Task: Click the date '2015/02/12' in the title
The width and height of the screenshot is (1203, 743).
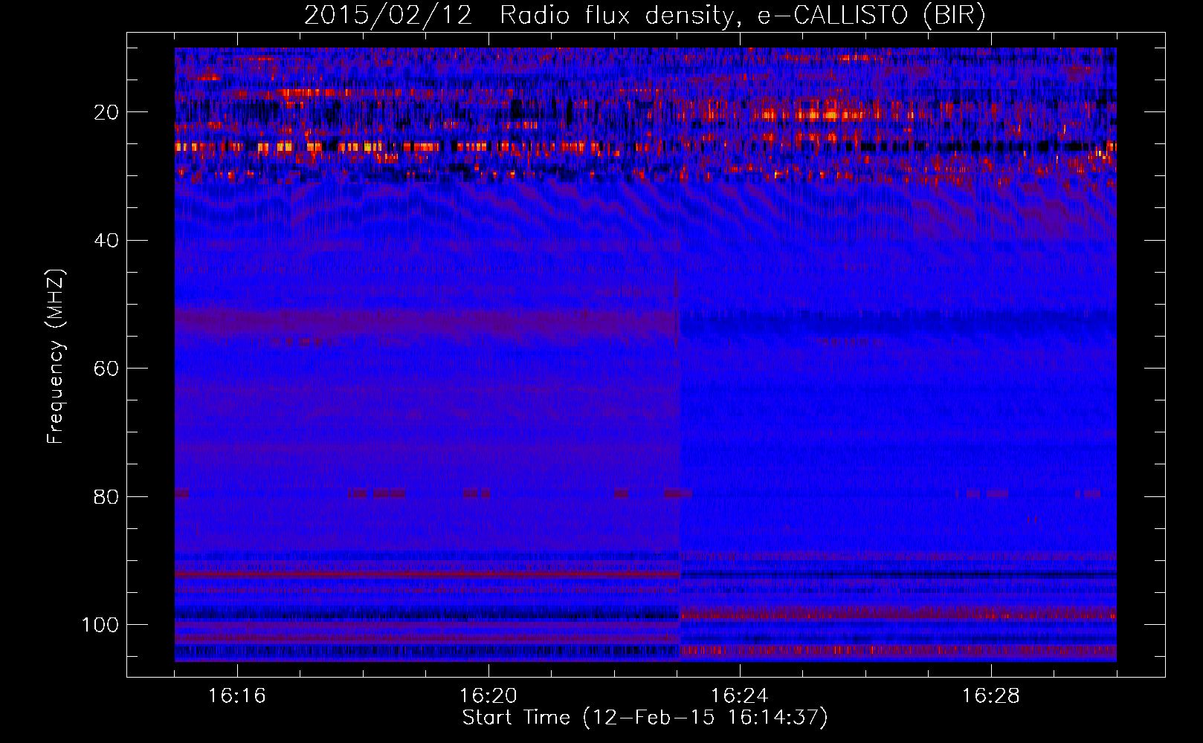Action: tap(388, 15)
